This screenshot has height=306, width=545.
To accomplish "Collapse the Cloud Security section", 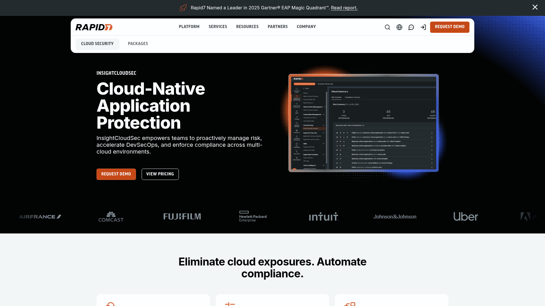I will [324, 125].
